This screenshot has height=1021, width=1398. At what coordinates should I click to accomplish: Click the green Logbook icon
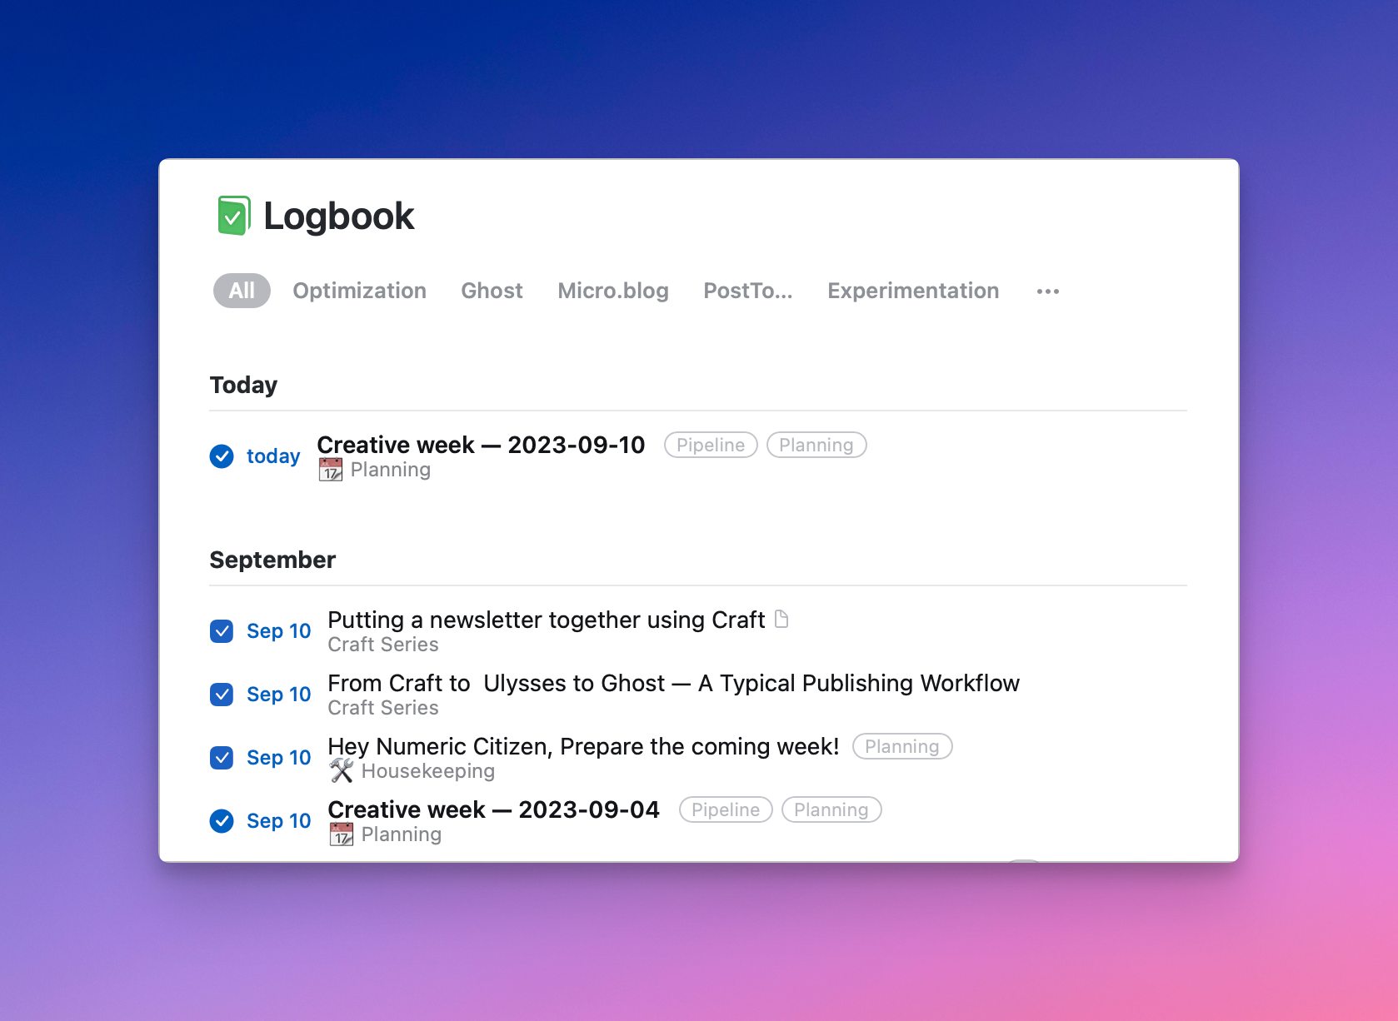[233, 216]
